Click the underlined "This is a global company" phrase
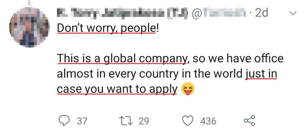Screen dimensions: 306x130 [x=122, y=59]
